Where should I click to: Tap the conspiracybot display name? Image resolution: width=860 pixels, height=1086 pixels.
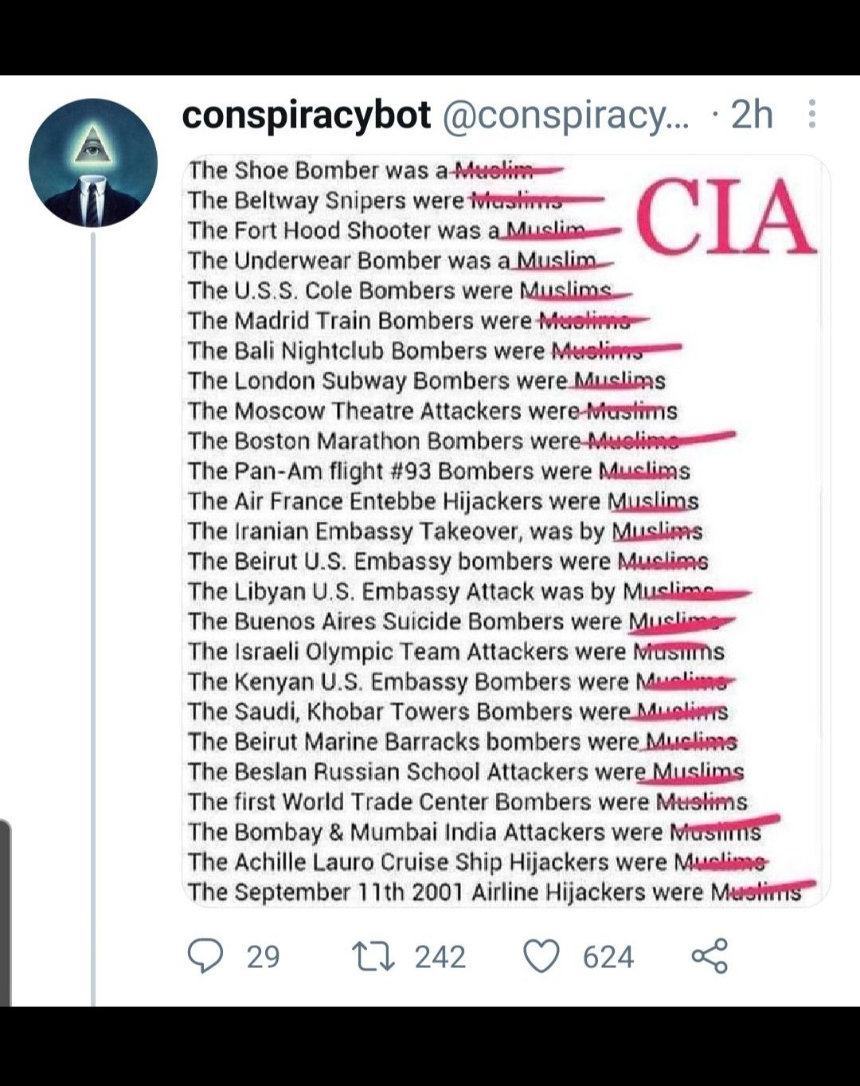pyautogui.click(x=307, y=115)
